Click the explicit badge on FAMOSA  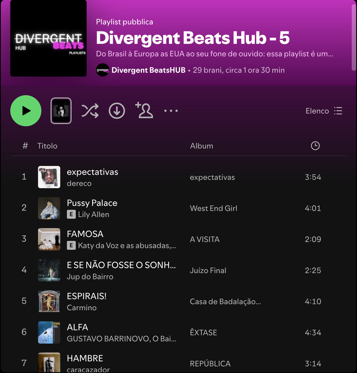click(71, 246)
